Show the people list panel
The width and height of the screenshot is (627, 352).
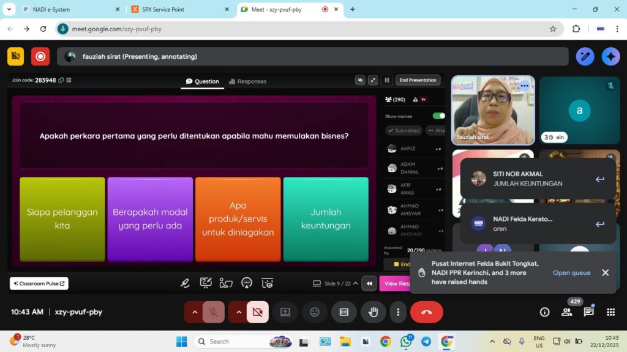point(567,312)
